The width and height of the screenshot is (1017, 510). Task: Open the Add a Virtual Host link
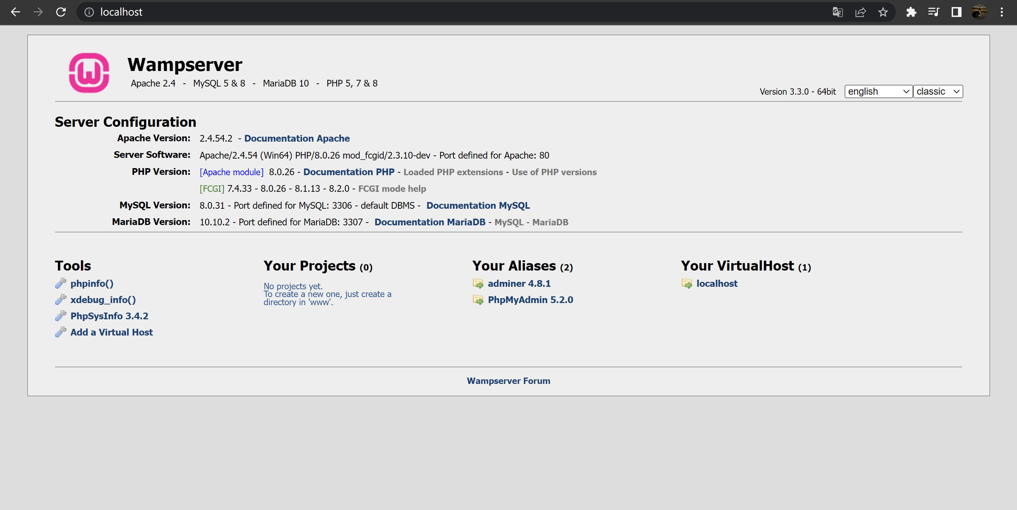pyautogui.click(x=112, y=332)
